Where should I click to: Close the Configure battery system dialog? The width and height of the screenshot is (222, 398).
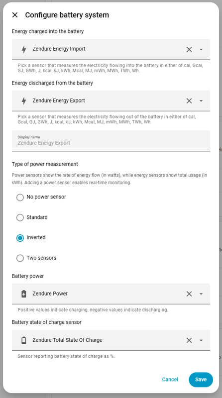(x=15, y=15)
